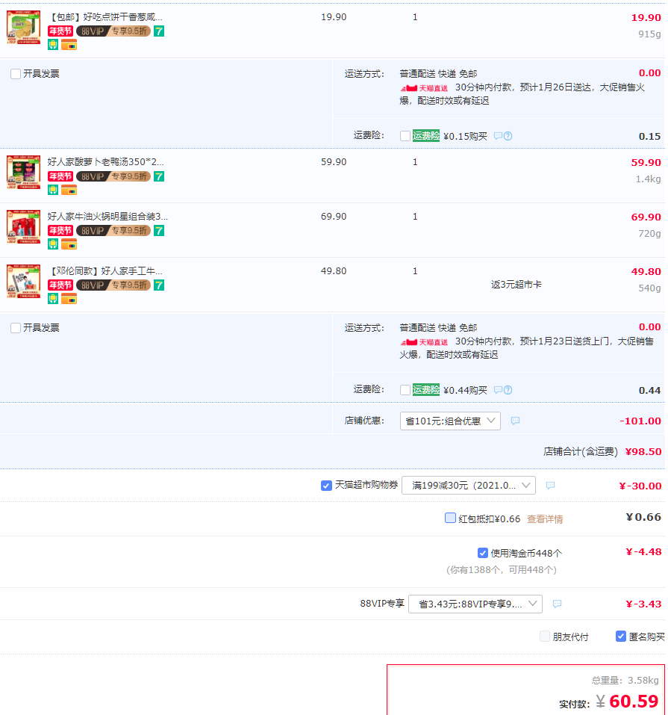The height and width of the screenshot is (715, 668).
Task: Open product link 好人家牛油火锅明星组合装3...
Action: 107,216
